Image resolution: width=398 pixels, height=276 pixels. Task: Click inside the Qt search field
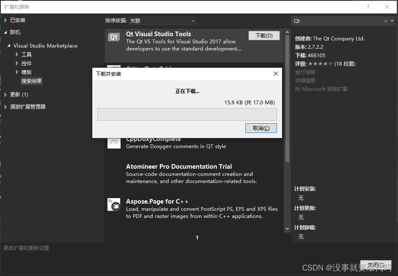(x=337, y=21)
